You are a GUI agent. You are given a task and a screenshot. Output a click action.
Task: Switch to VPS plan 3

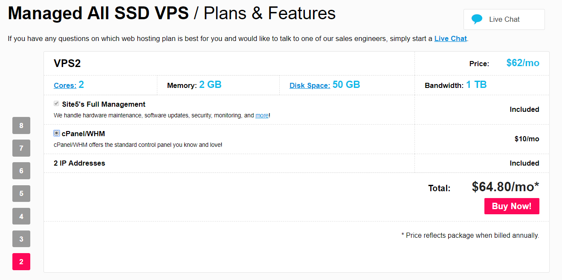click(21, 239)
